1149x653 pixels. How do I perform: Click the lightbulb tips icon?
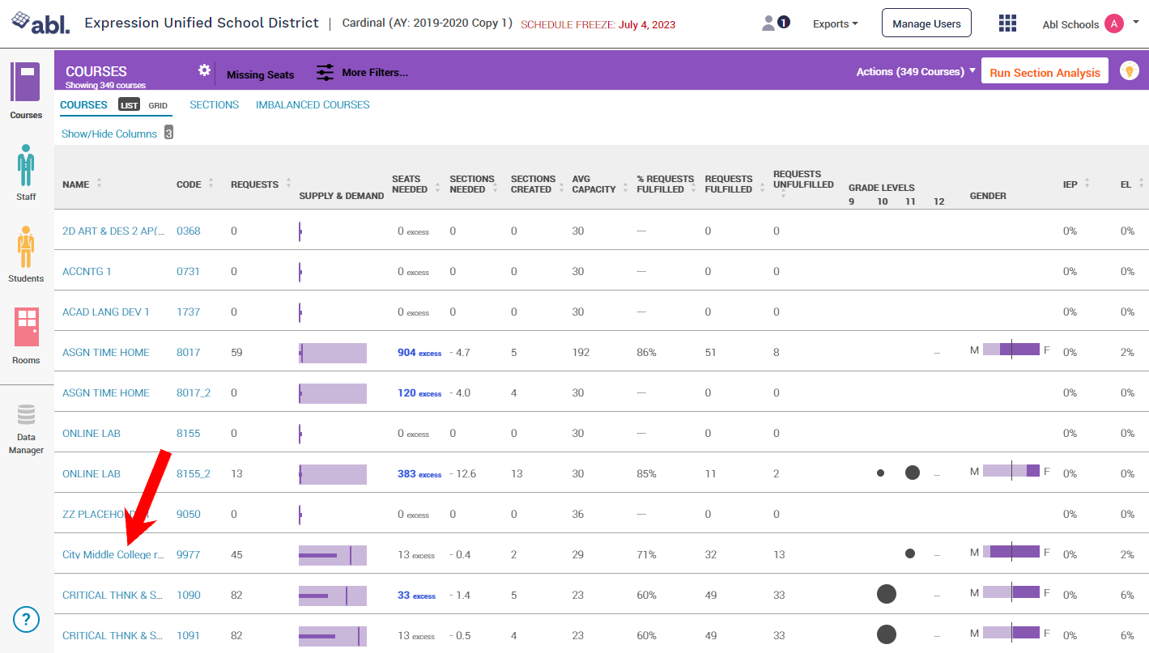pyautogui.click(x=1129, y=70)
